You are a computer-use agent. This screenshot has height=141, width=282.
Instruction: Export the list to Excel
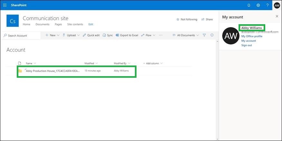click(127, 35)
